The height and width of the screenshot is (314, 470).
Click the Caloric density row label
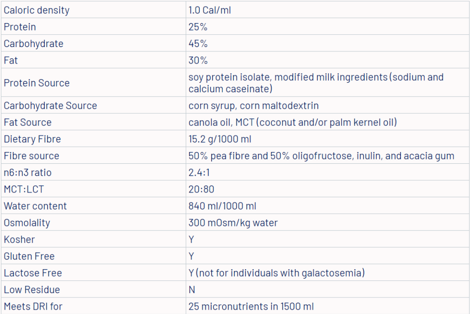[37, 10]
